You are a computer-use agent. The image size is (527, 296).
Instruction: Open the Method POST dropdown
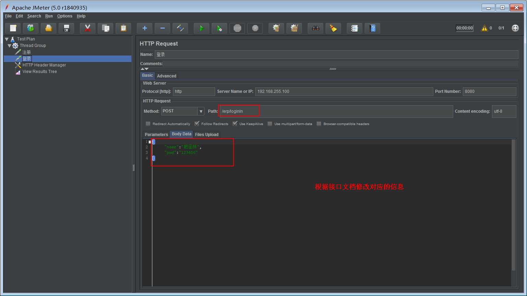tap(201, 111)
